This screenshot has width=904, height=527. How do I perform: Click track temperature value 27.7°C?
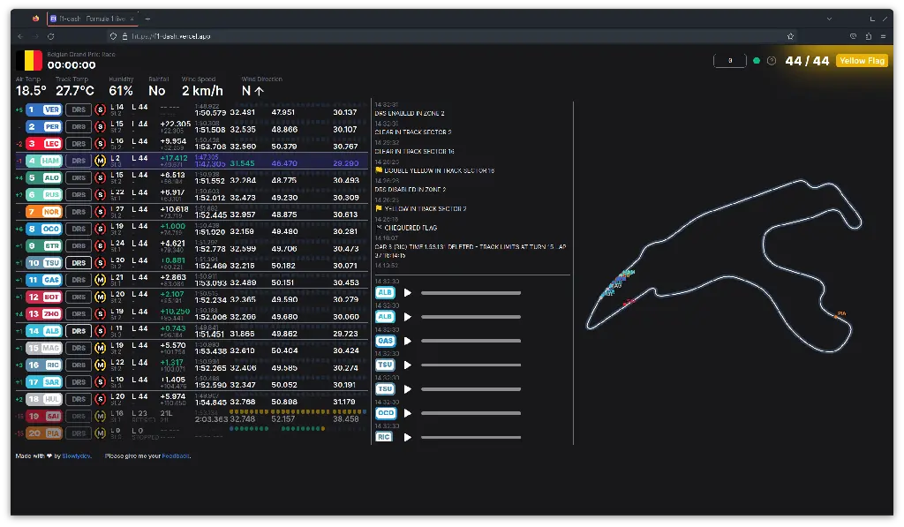tap(74, 91)
